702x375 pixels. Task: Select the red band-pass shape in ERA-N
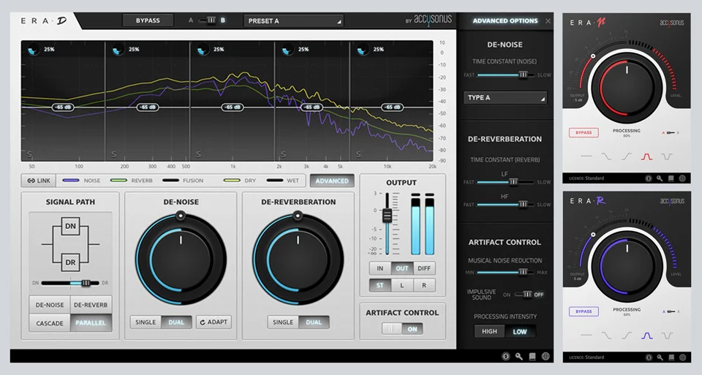pos(646,156)
